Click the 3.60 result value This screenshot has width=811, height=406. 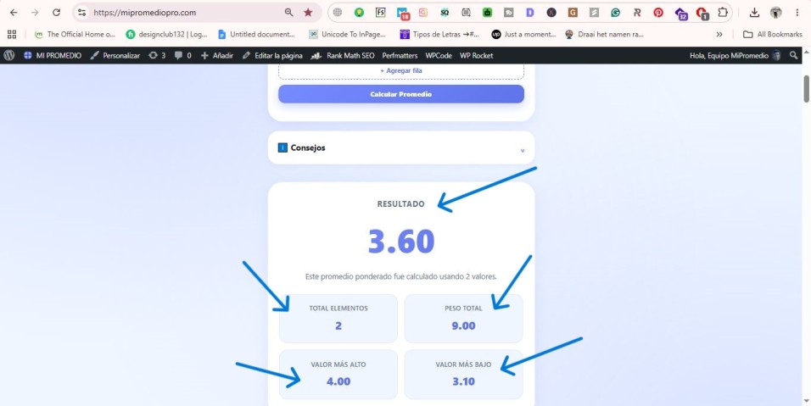401,242
